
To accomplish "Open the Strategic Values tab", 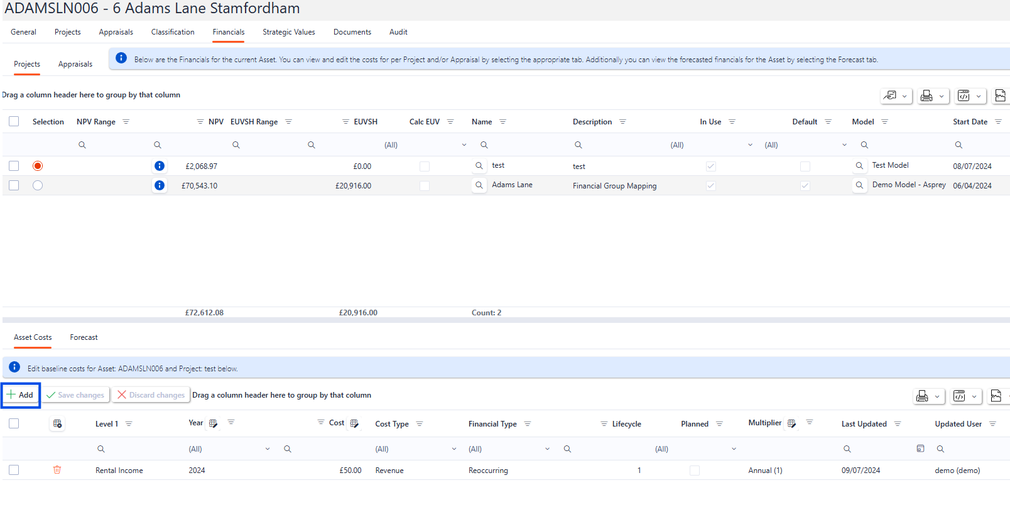I will pyautogui.click(x=288, y=32).
